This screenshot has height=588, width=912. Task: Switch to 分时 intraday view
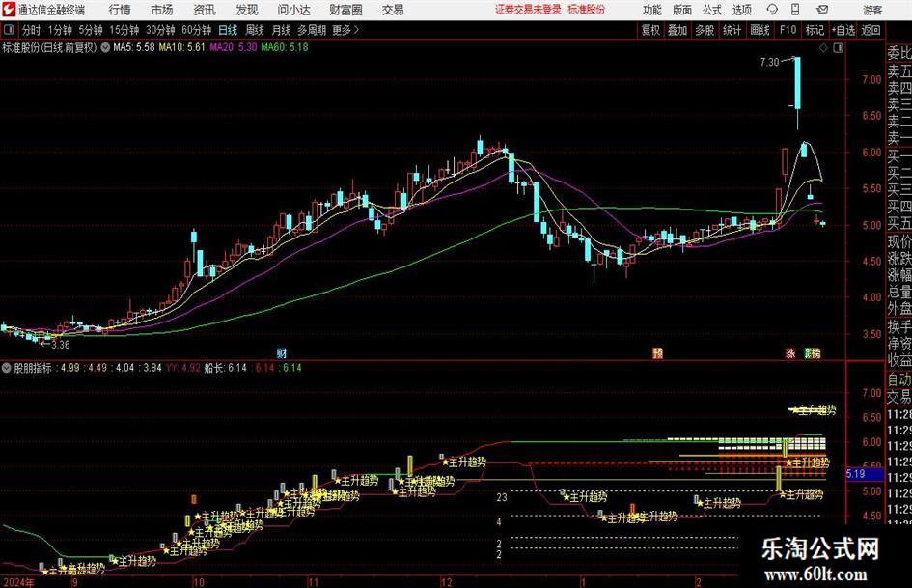(32, 30)
